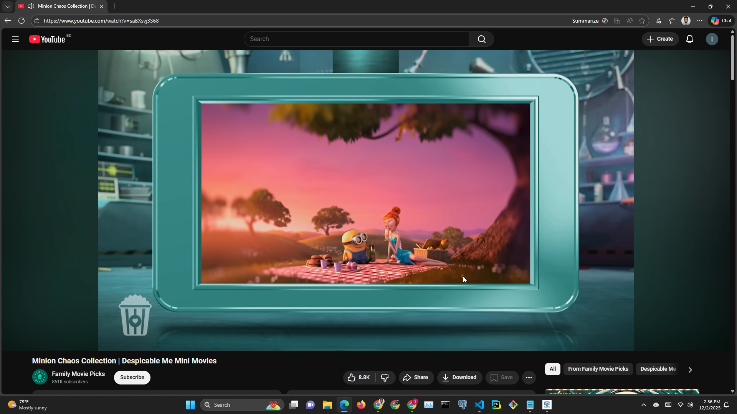Open more actions for the video
The width and height of the screenshot is (737, 414).
529,378
